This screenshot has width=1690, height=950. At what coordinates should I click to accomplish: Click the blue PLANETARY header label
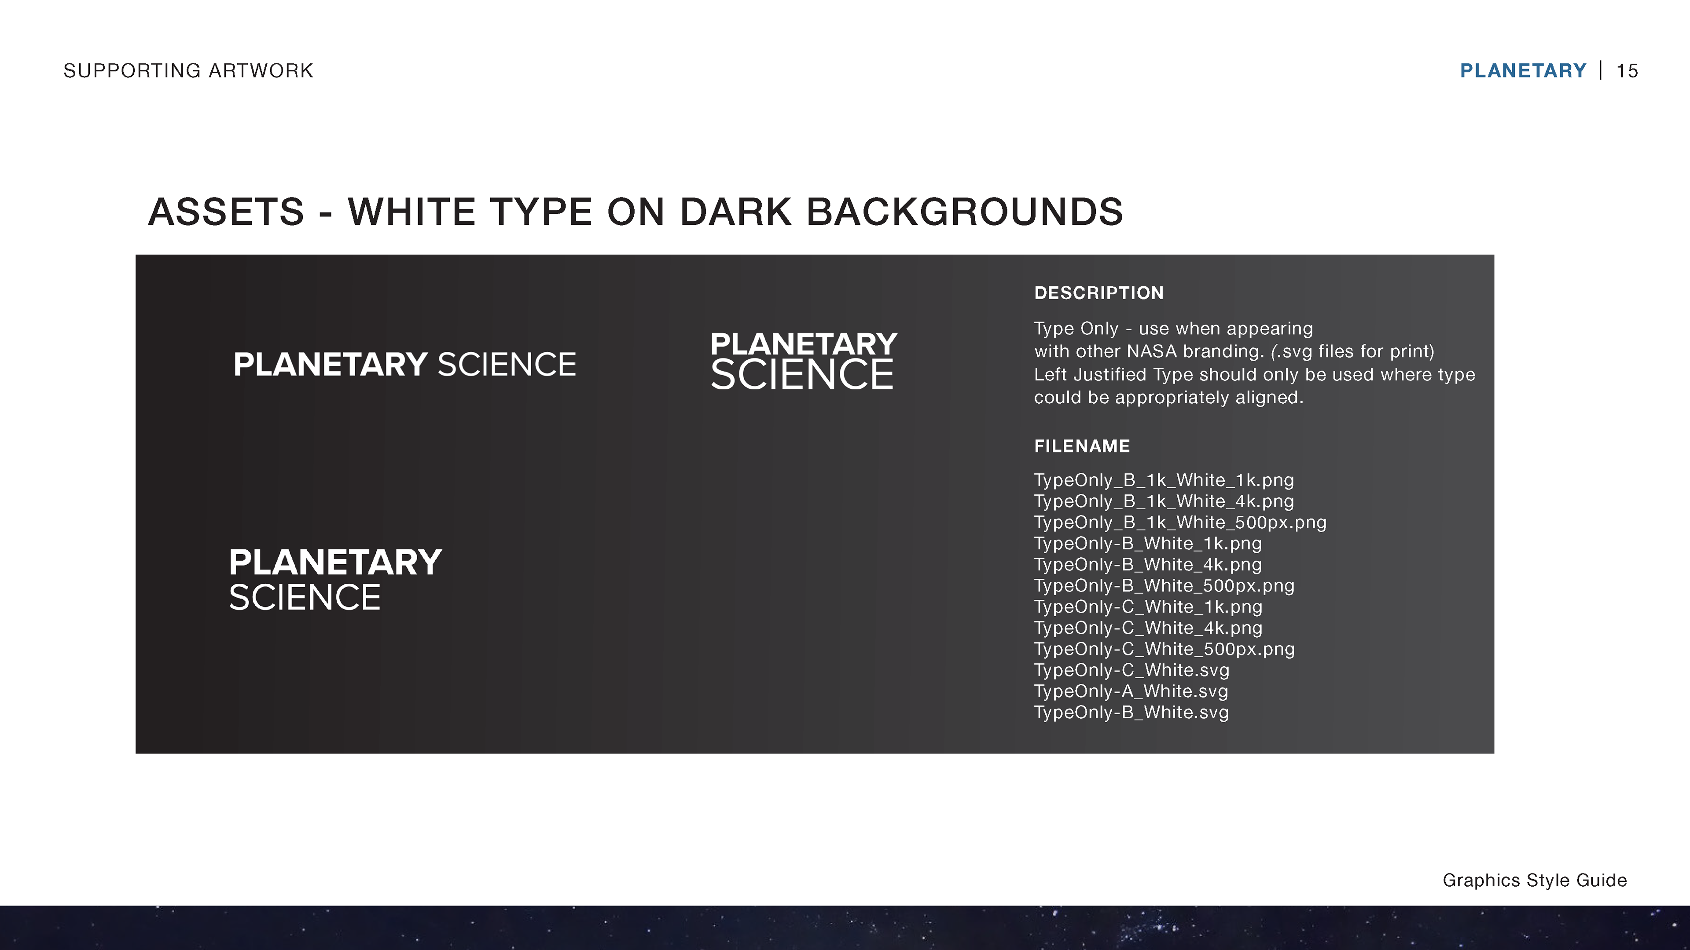[x=1523, y=71]
